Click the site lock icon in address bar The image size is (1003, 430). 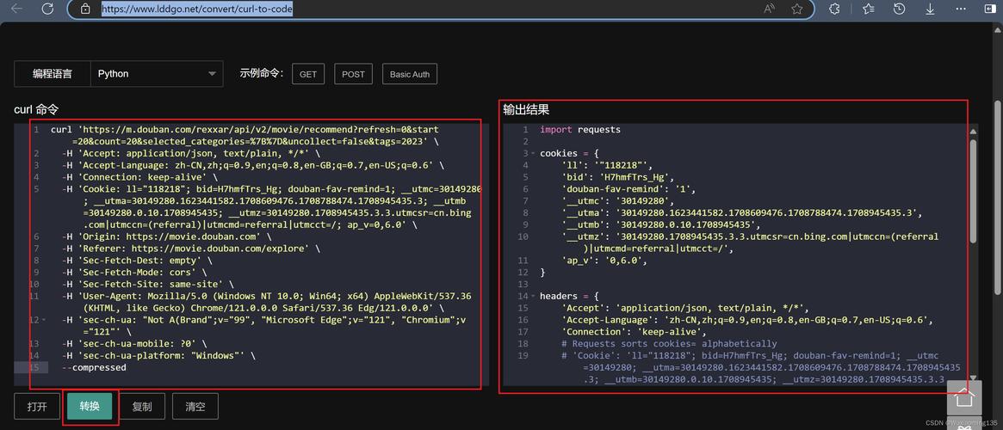pos(84,9)
